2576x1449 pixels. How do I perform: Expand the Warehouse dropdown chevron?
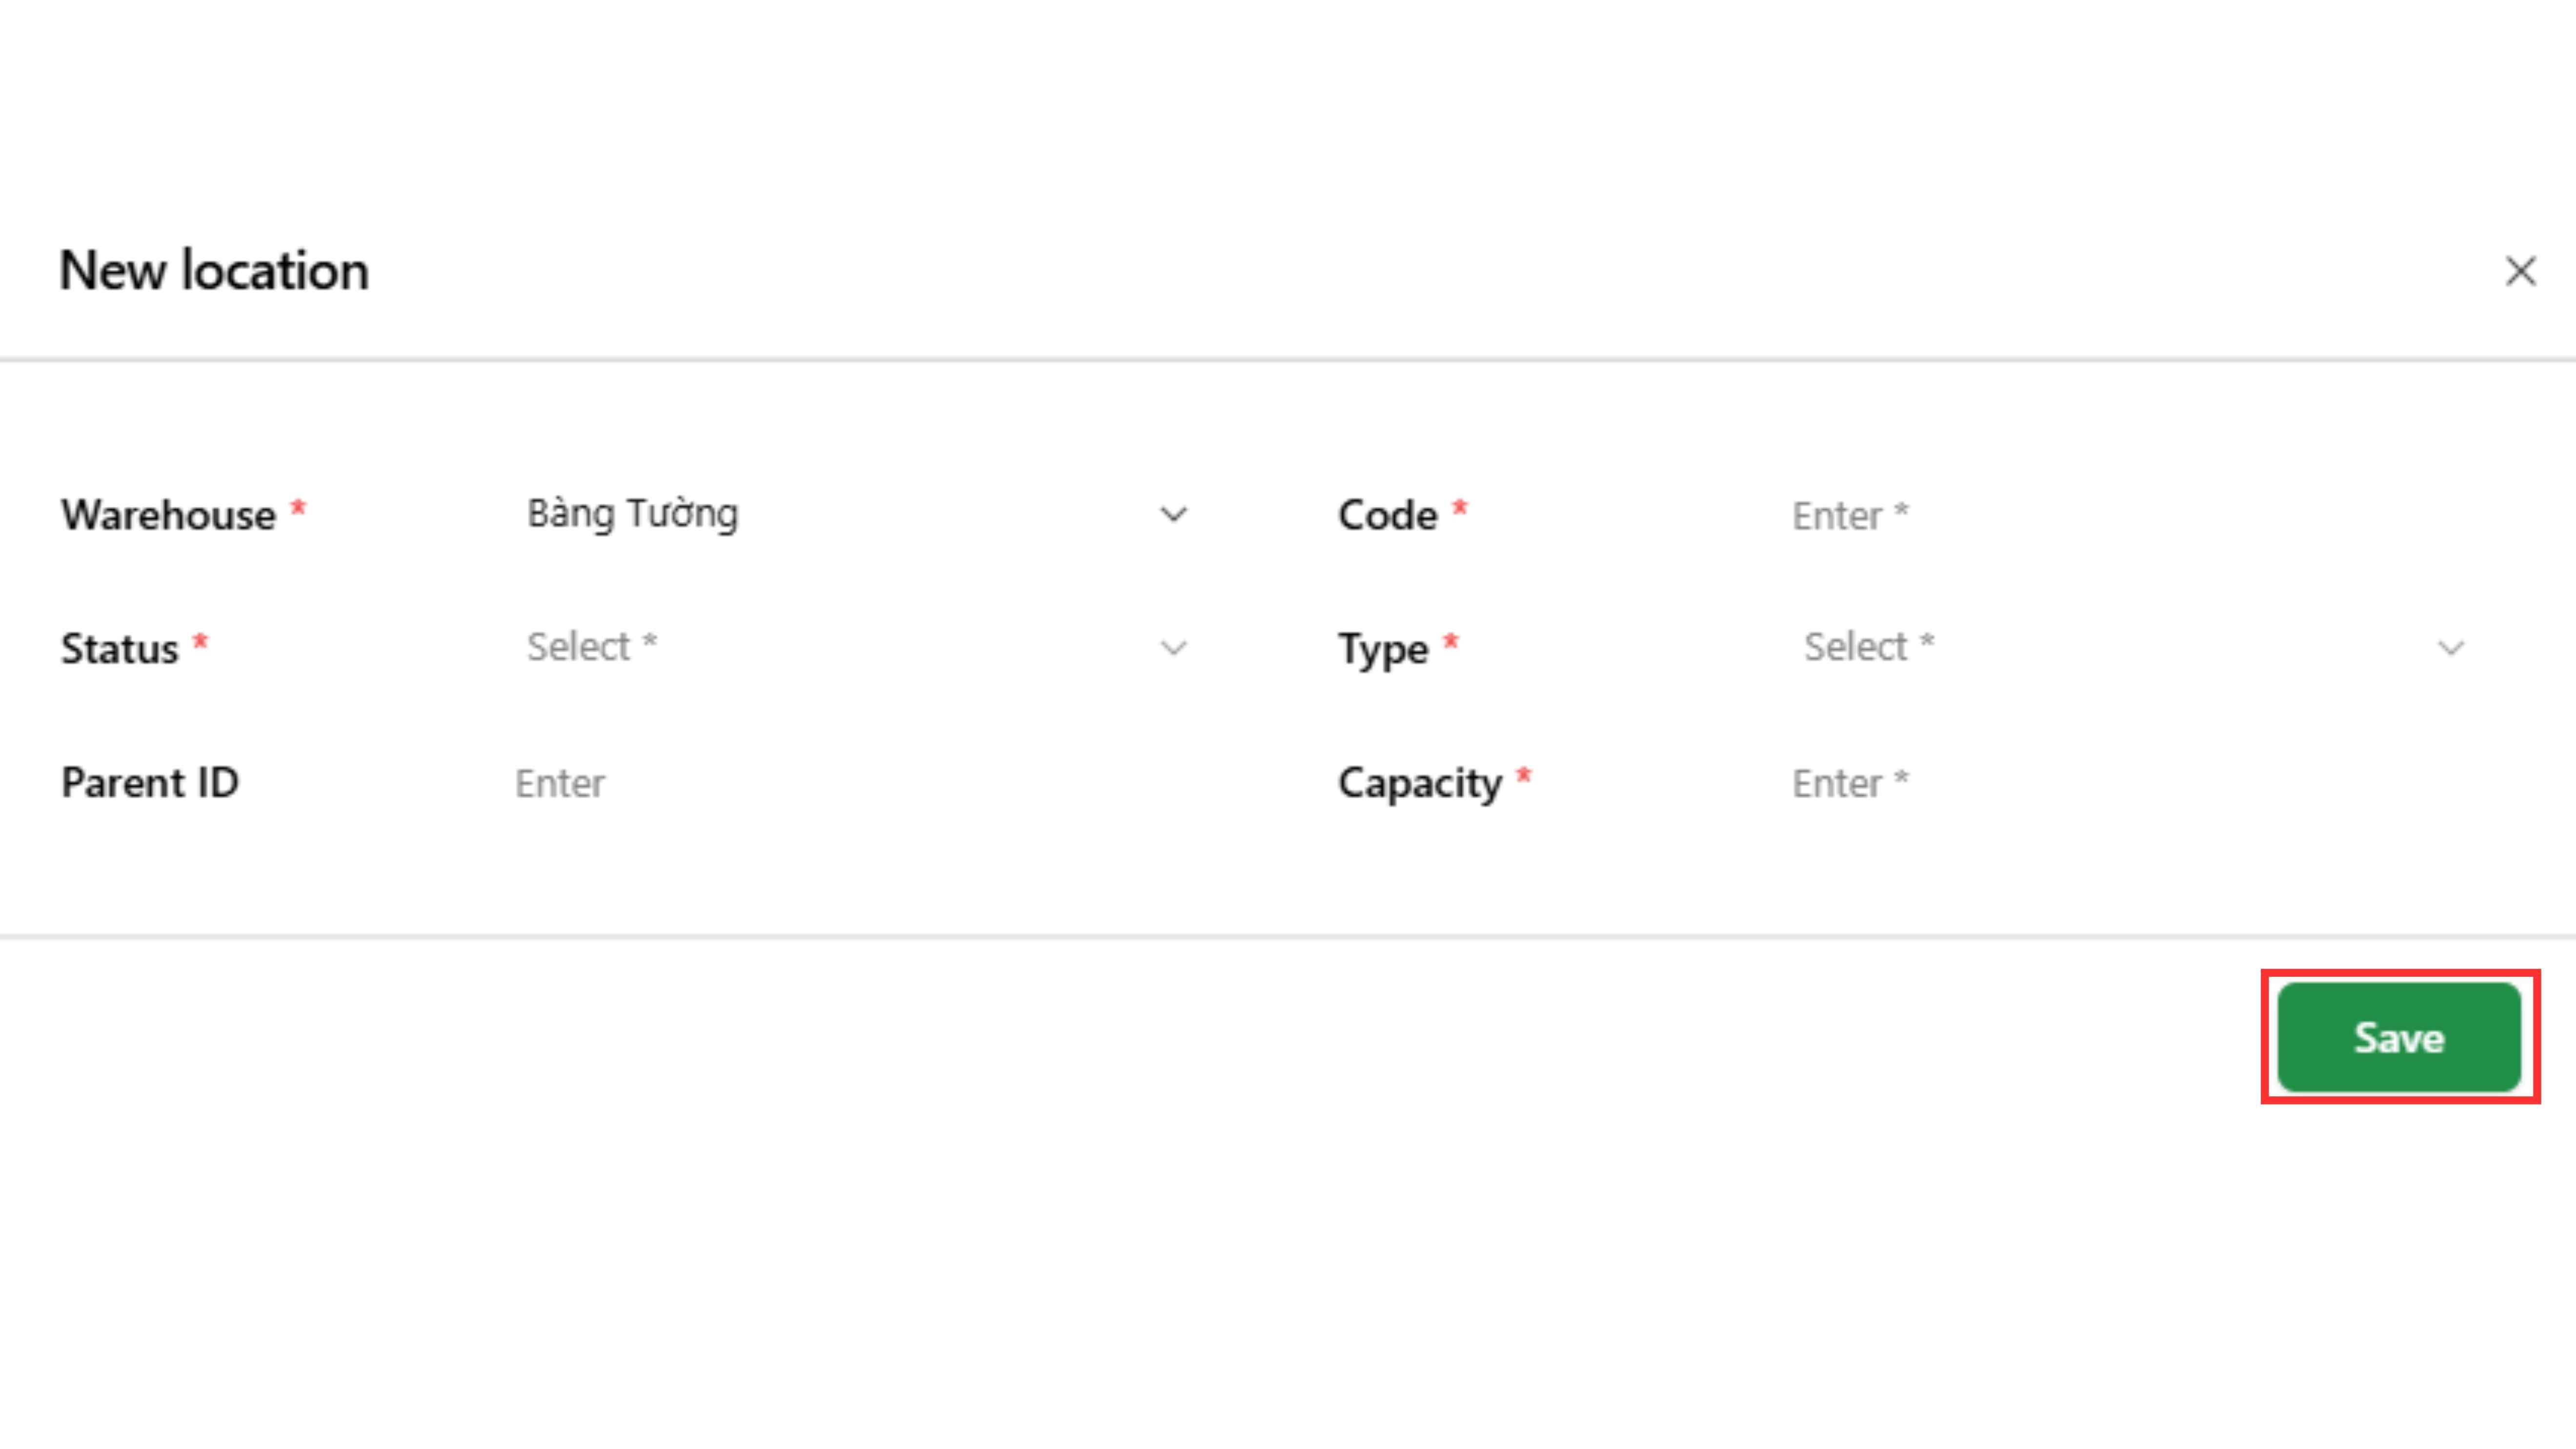tap(1173, 515)
